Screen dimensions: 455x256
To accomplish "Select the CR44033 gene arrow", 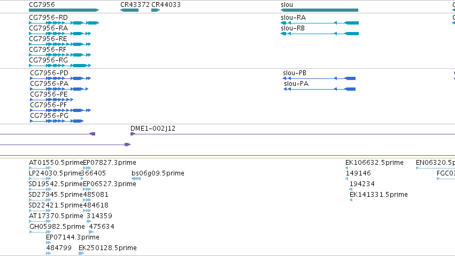I will tap(156, 10).
